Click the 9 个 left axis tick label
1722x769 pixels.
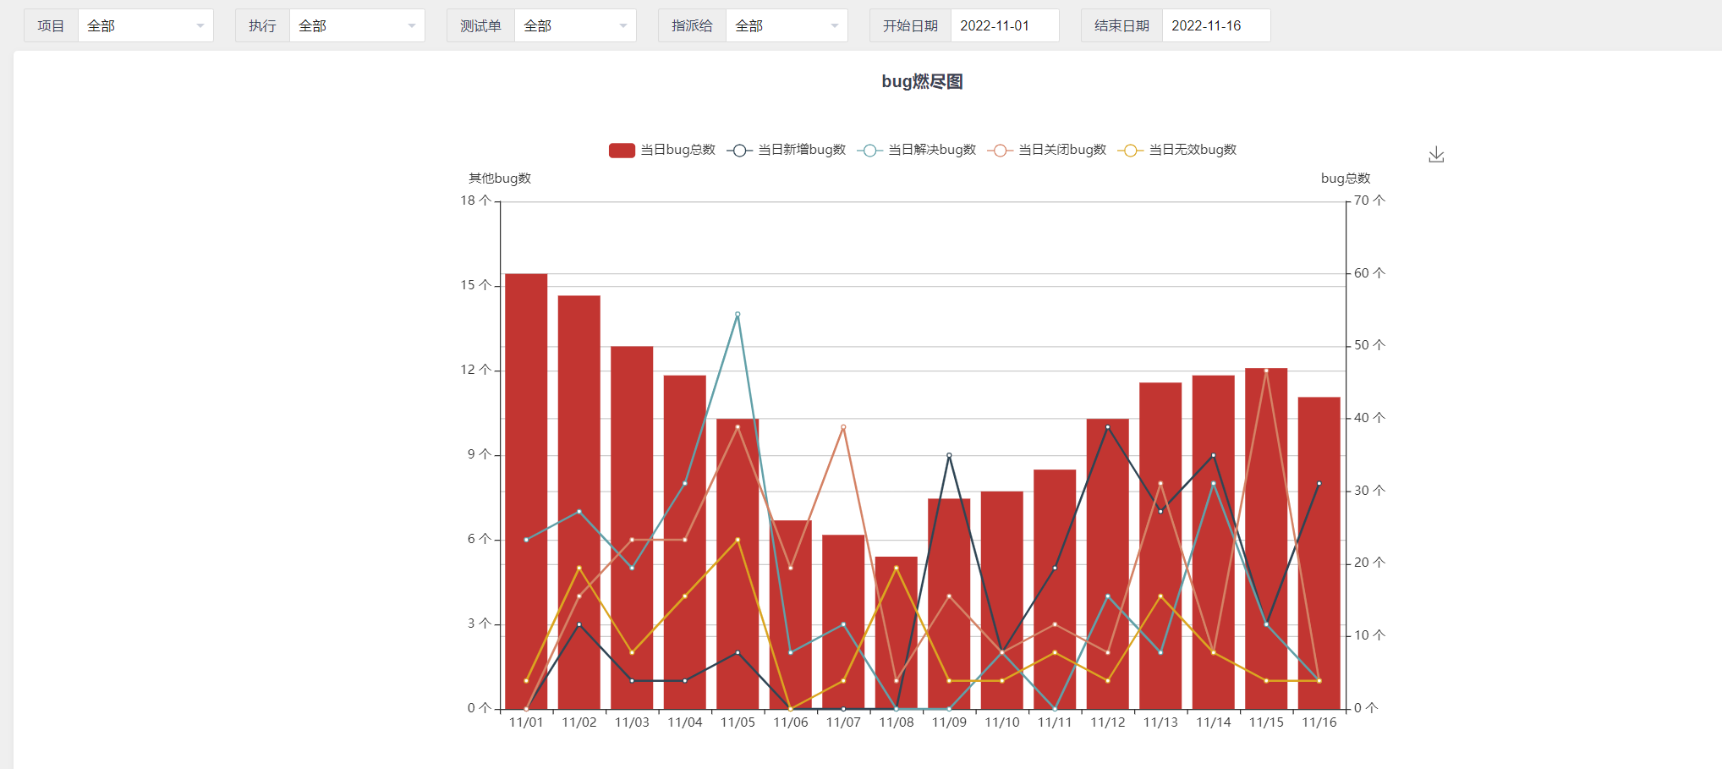(479, 454)
